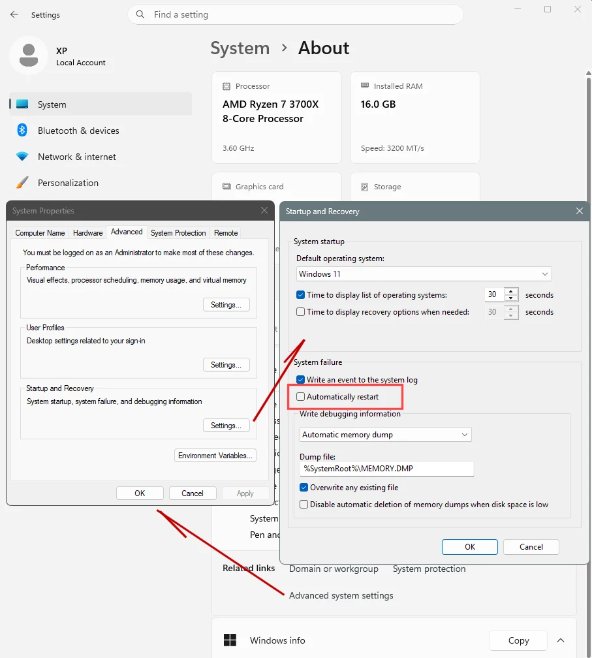592x658 pixels.
Task: Open the Advanced system settings link
Action: (x=341, y=595)
